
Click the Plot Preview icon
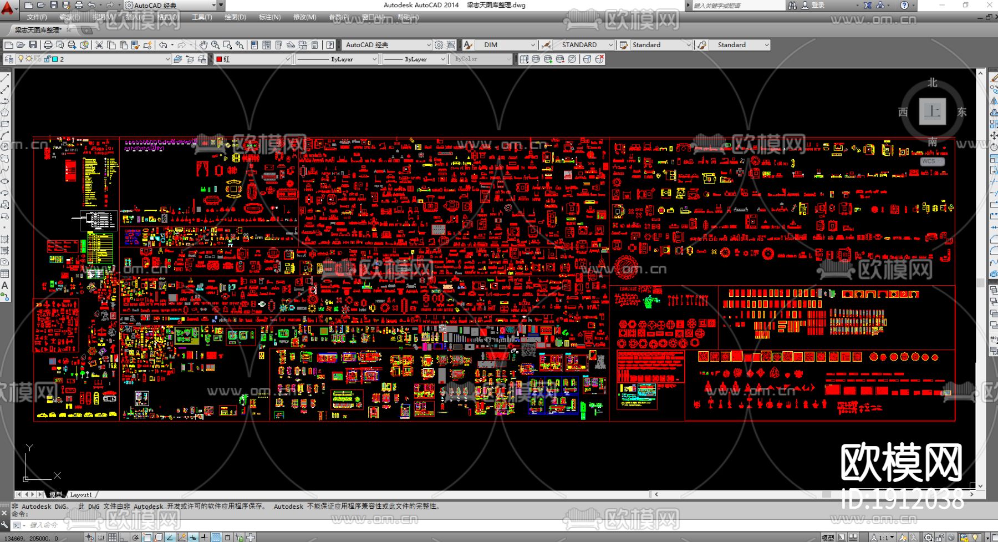(x=60, y=45)
